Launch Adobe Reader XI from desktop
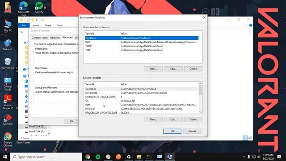 tap(8, 102)
